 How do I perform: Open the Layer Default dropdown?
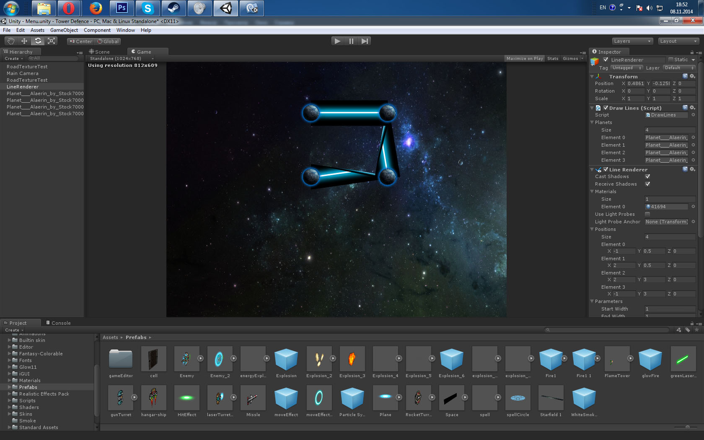(679, 68)
